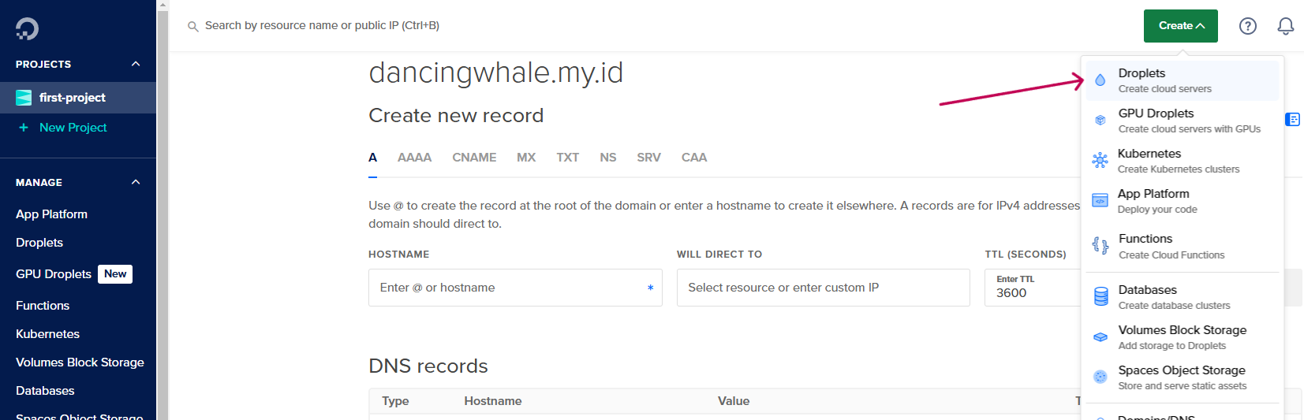Viewport: 1304px width, 420px height.
Task: Click the Kubernetes icon in Create menu
Action: point(1100,161)
